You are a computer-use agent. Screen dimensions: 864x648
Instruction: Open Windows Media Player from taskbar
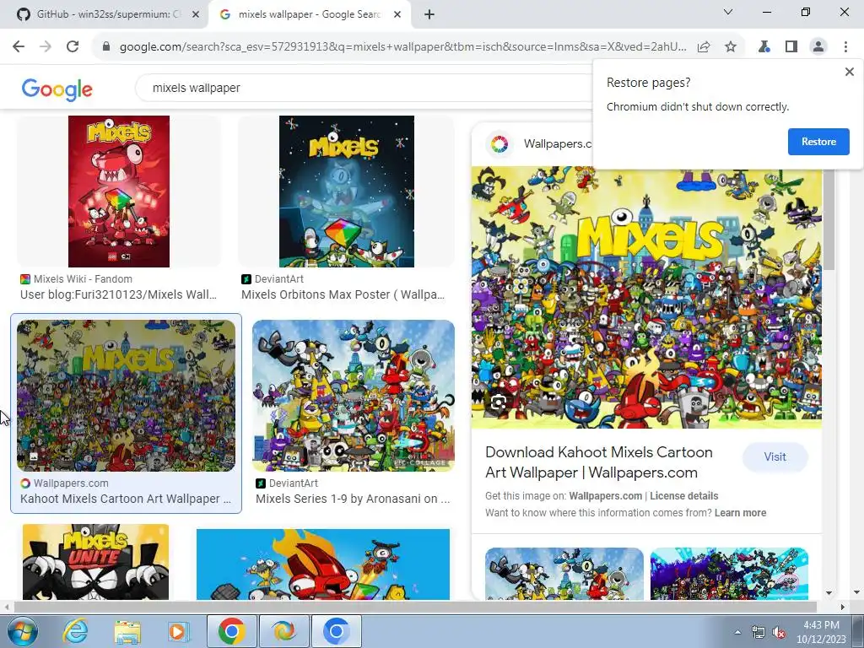179,631
